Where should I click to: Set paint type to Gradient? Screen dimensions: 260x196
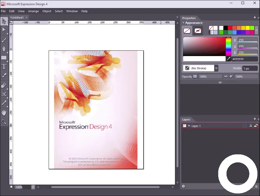pyautogui.click(x=211, y=32)
